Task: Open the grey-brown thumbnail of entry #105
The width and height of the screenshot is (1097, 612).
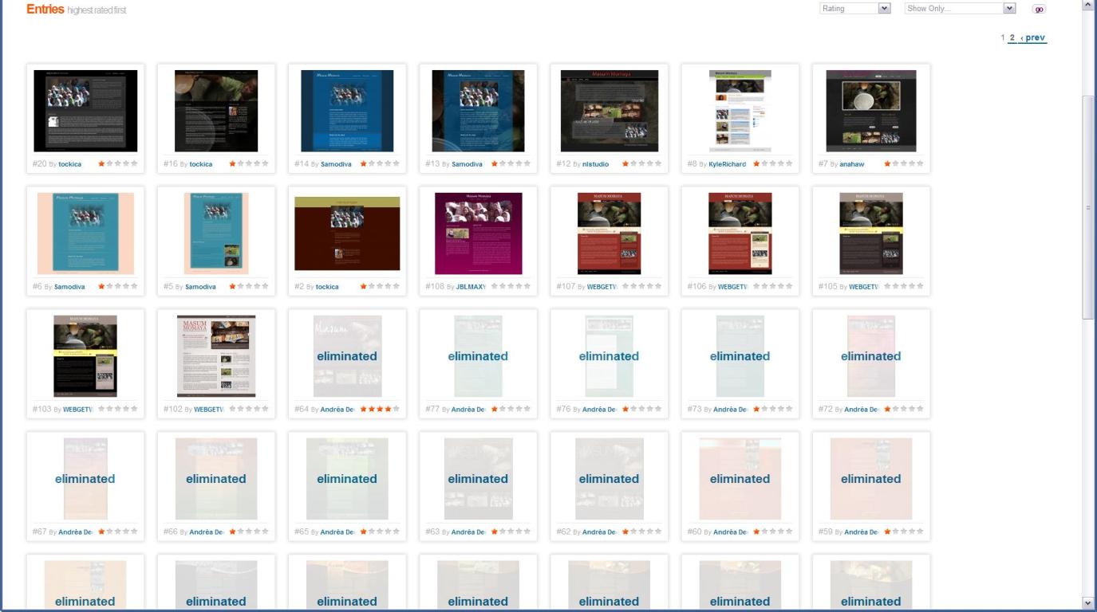Action: click(x=871, y=233)
